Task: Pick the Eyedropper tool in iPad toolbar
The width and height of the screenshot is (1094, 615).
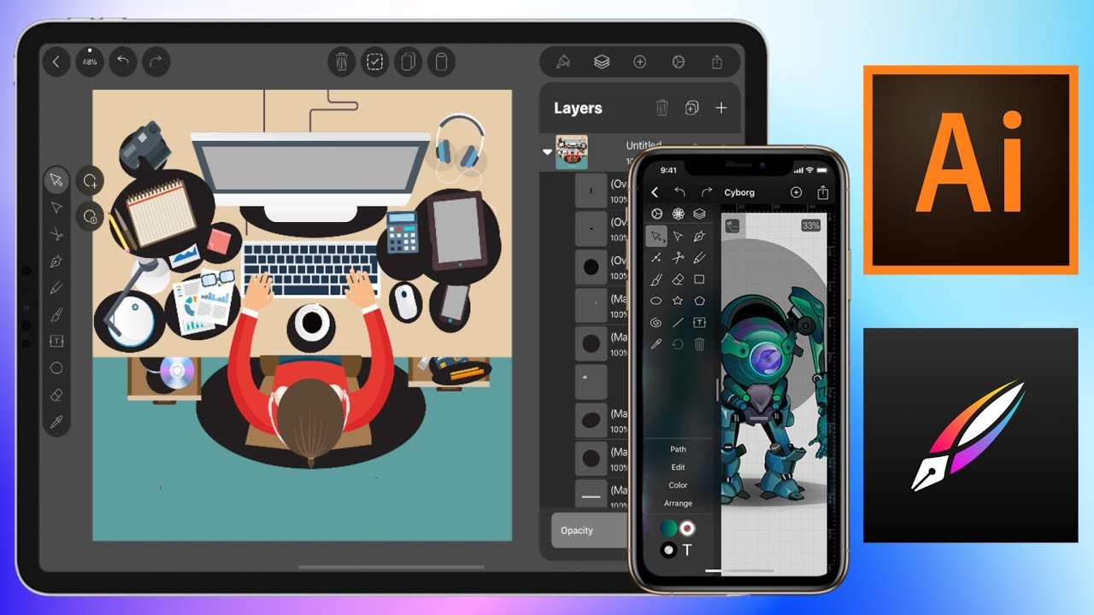Action: (56, 422)
